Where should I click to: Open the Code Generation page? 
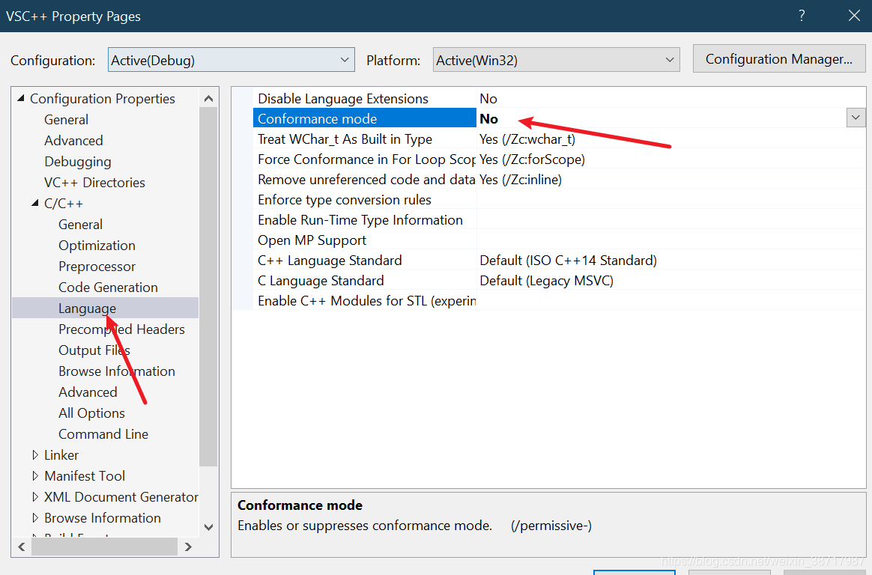pyautogui.click(x=108, y=287)
